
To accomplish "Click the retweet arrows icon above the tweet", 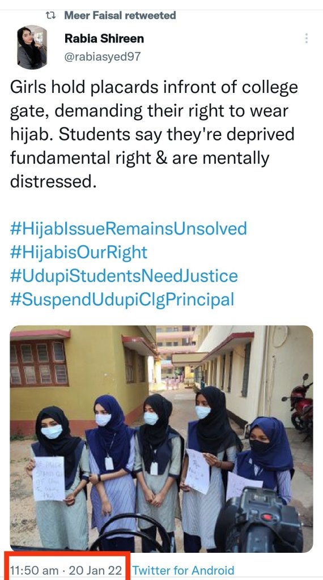I will tap(50, 15).
